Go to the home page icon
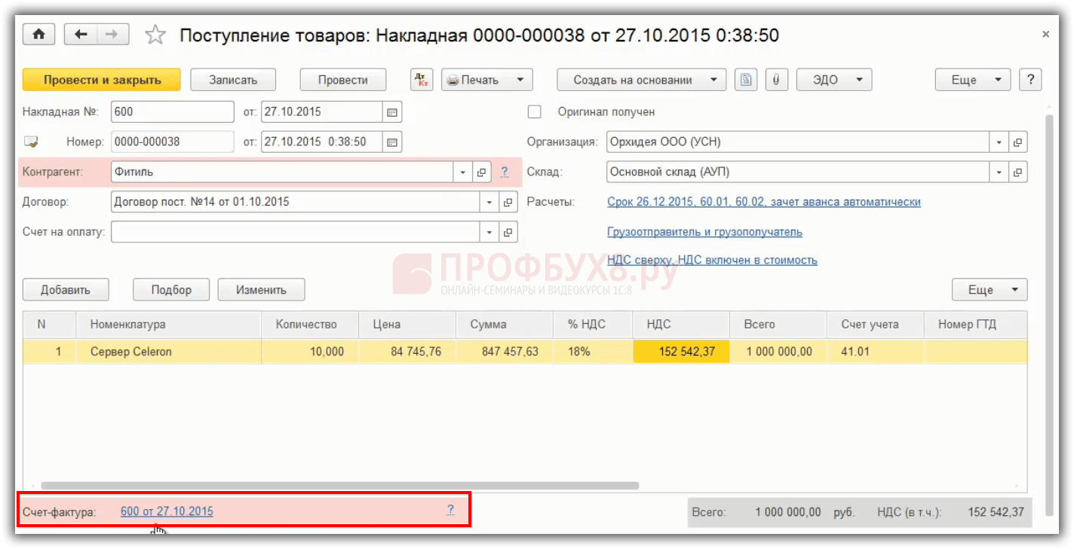The width and height of the screenshot is (1074, 549). [x=39, y=35]
